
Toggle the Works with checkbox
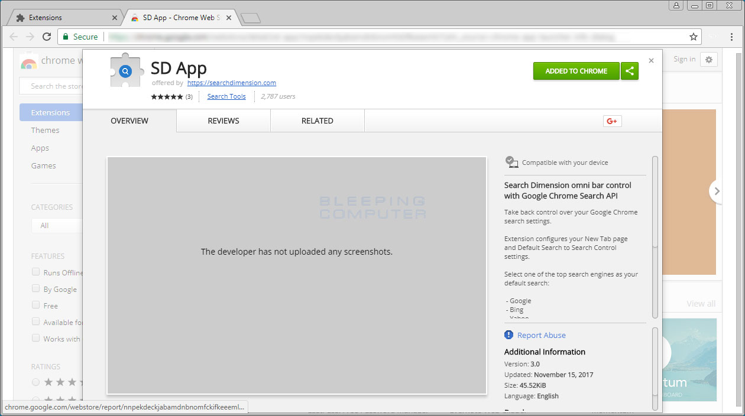[x=35, y=339]
